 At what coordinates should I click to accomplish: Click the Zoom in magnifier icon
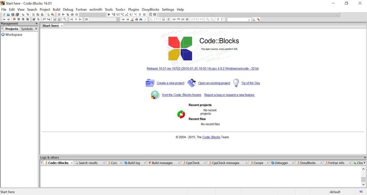(x=208, y=19)
